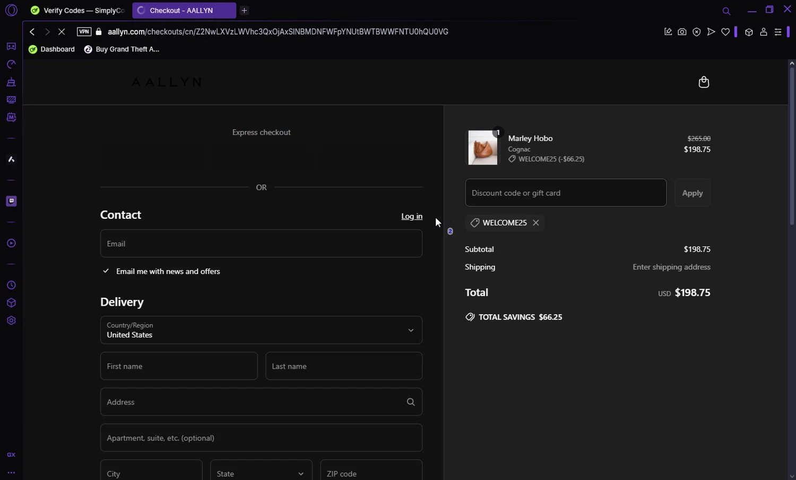The image size is (796, 480).
Task: Click the Enter shipping address text
Action: pos(671,267)
